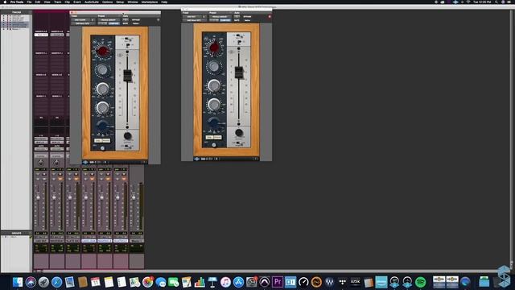515x290 pixels.
Task: Open Finder from the Dock
Action: pos(18,282)
